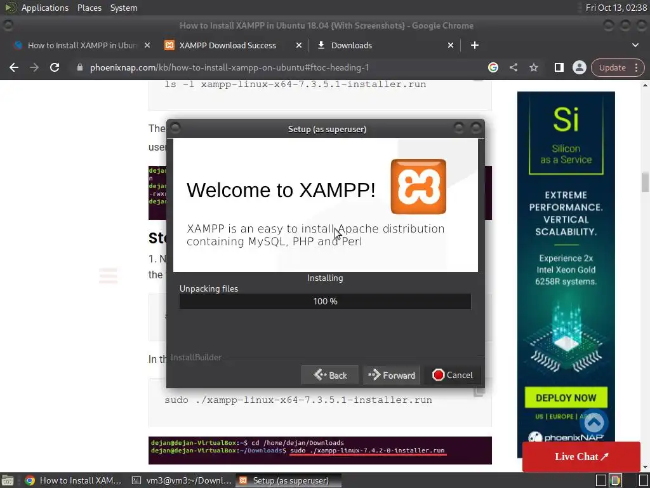Click Back in the XAMPP Setup dialog
The width and height of the screenshot is (650, 488).
click(330, 375)
